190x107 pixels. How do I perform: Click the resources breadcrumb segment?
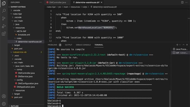75,7
